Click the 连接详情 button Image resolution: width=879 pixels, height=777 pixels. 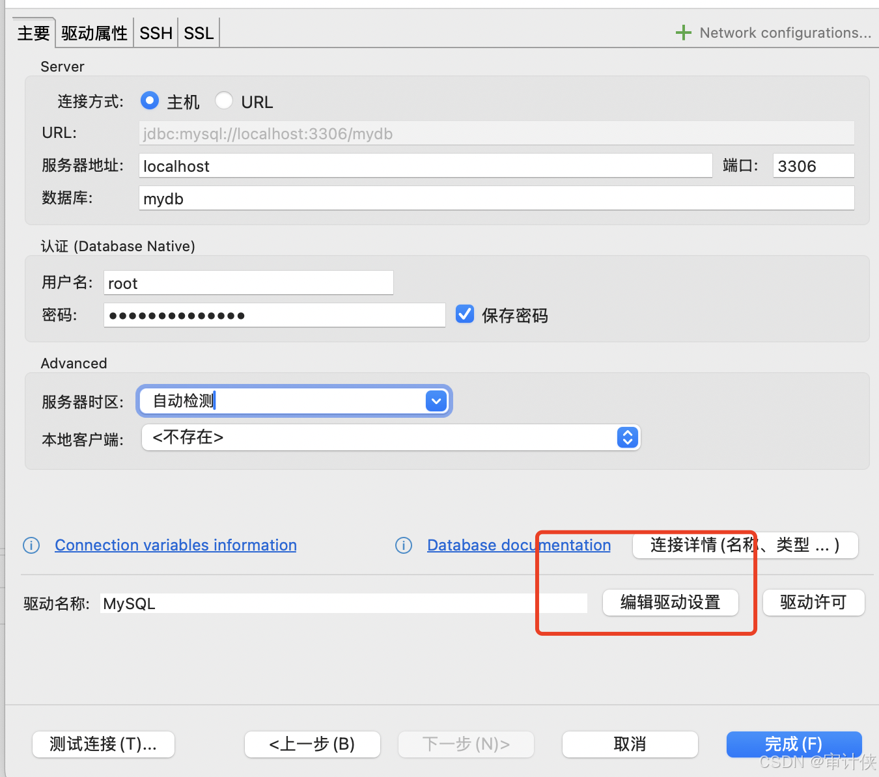pyautogui.click(x=746, y=545)
